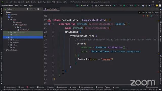Expand the manifests folder

(x=7, y=15)
